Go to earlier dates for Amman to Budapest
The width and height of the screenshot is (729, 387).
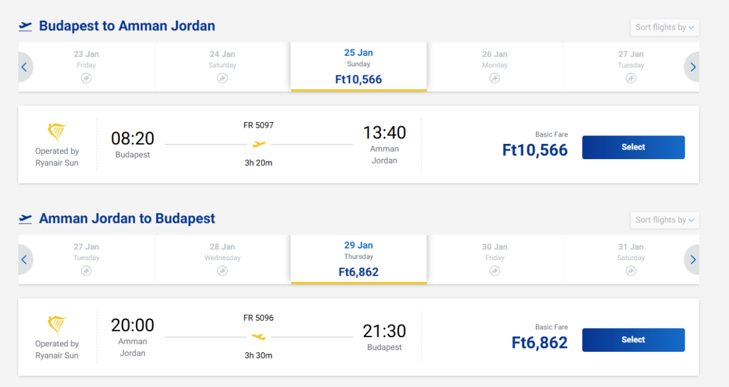(24, 260)
